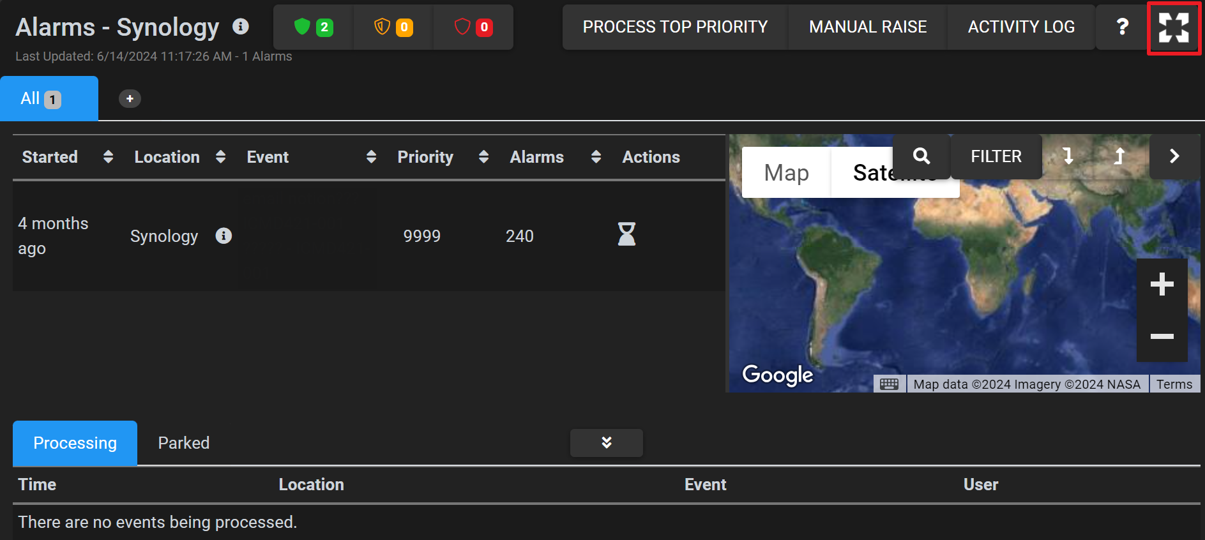Open the ACTIVITY LOG

pos(1020,27)
